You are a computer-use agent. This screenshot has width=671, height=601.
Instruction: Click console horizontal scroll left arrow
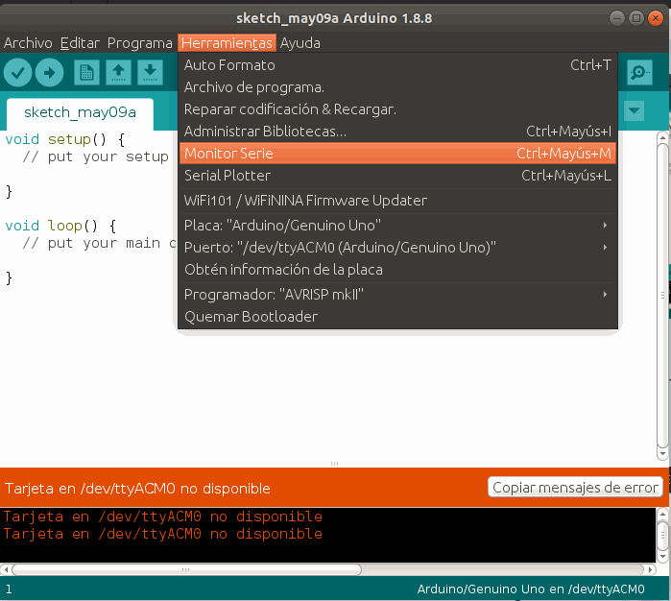(6, 569)
